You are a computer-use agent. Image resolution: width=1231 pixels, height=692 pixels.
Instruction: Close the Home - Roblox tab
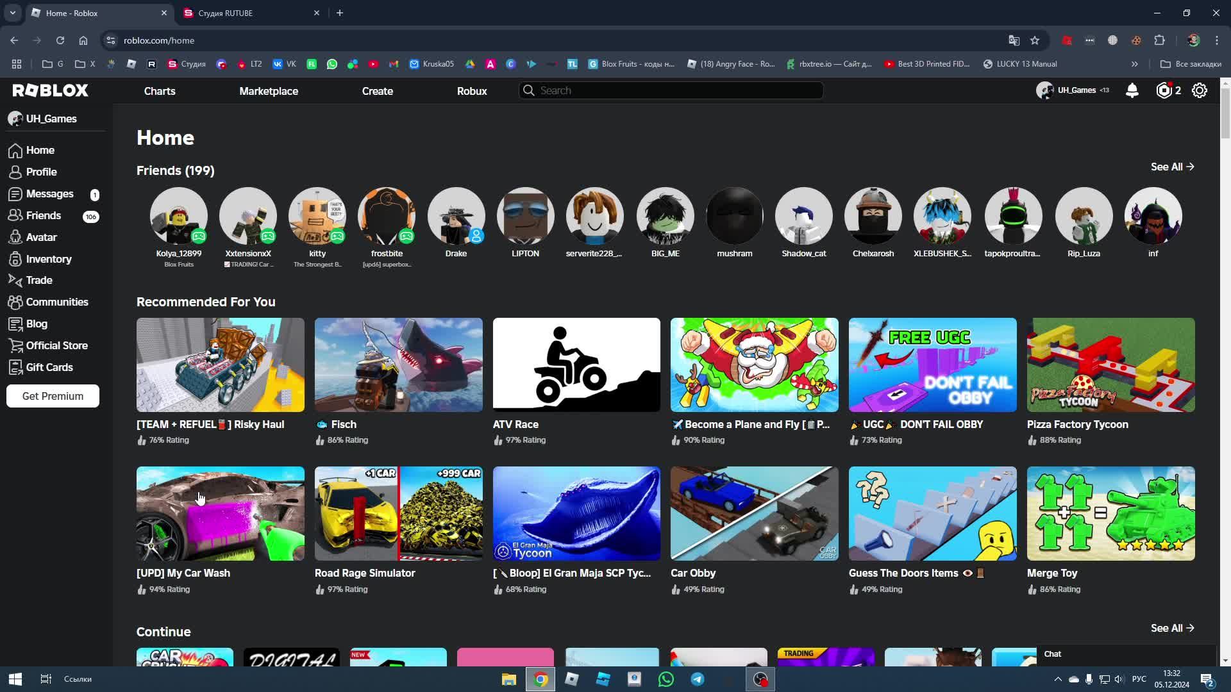click(x=164, y=13)
